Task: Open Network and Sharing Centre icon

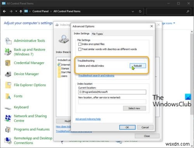Action: (x=8, y=118)
